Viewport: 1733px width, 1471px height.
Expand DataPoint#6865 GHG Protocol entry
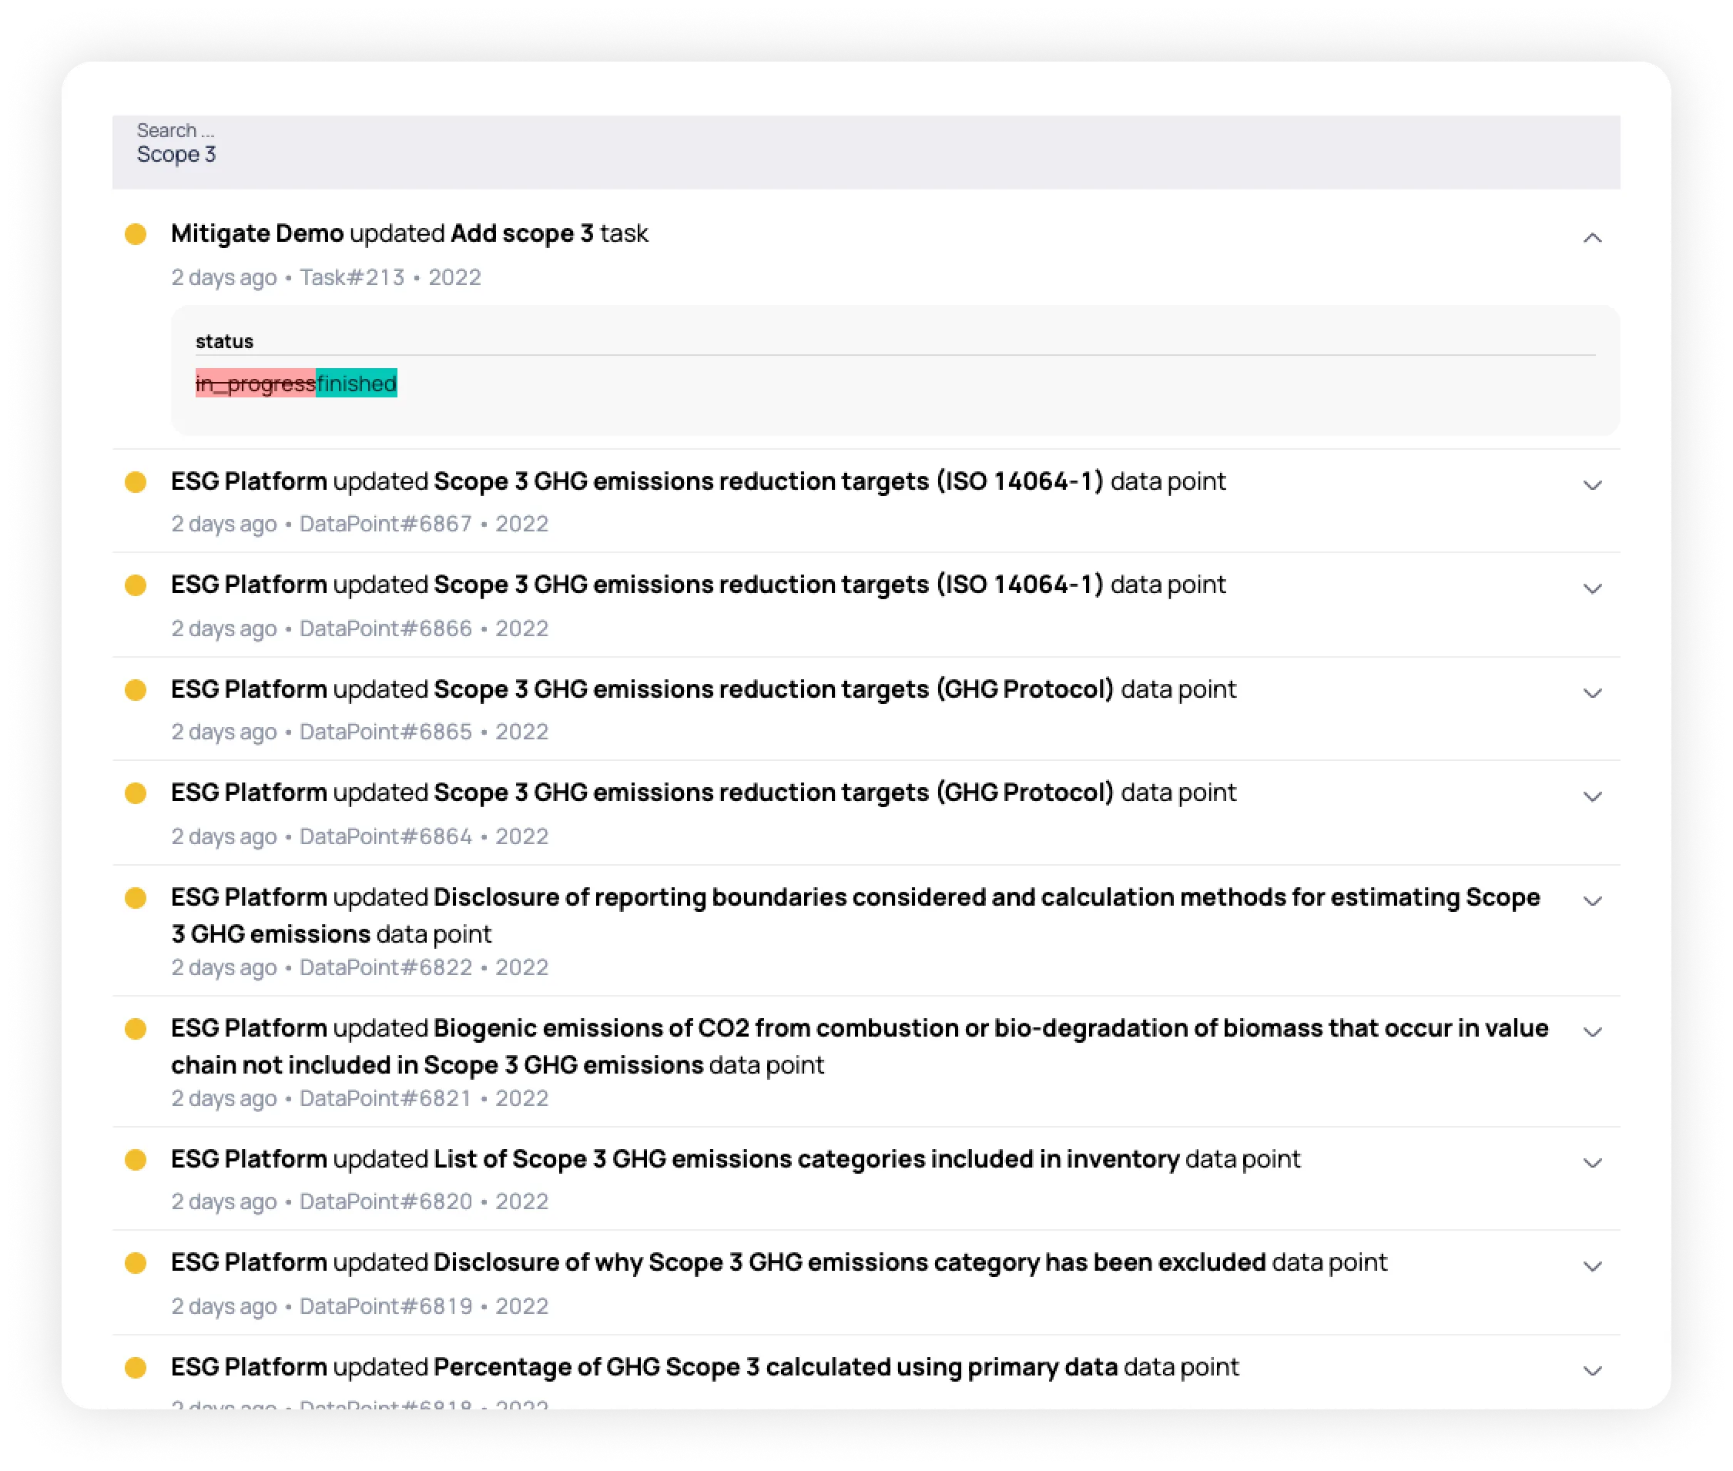coord(1592,693)
